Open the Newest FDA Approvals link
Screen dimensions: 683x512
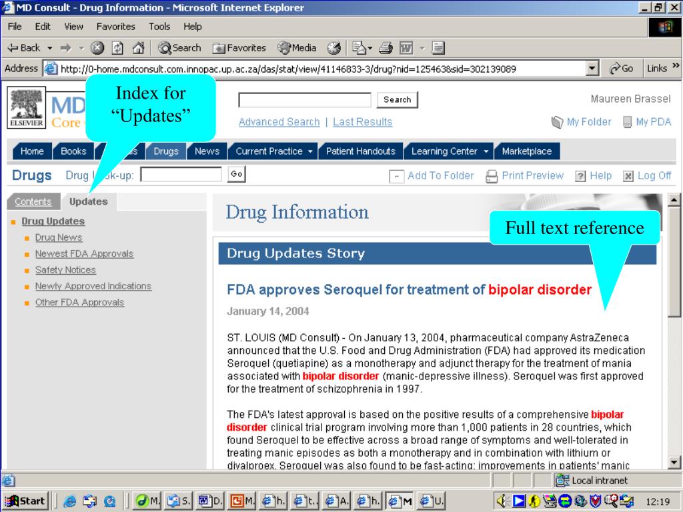84,253
